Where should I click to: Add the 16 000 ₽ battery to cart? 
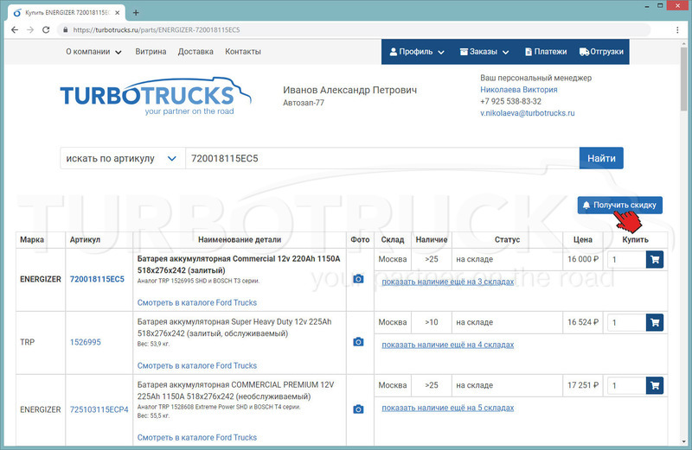click(x=655, y=260)
